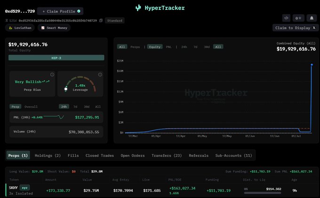Click the +173,338.77 amount cell
Image resolution: width=320 pixels, height=198 pixels.
(58, 190)
